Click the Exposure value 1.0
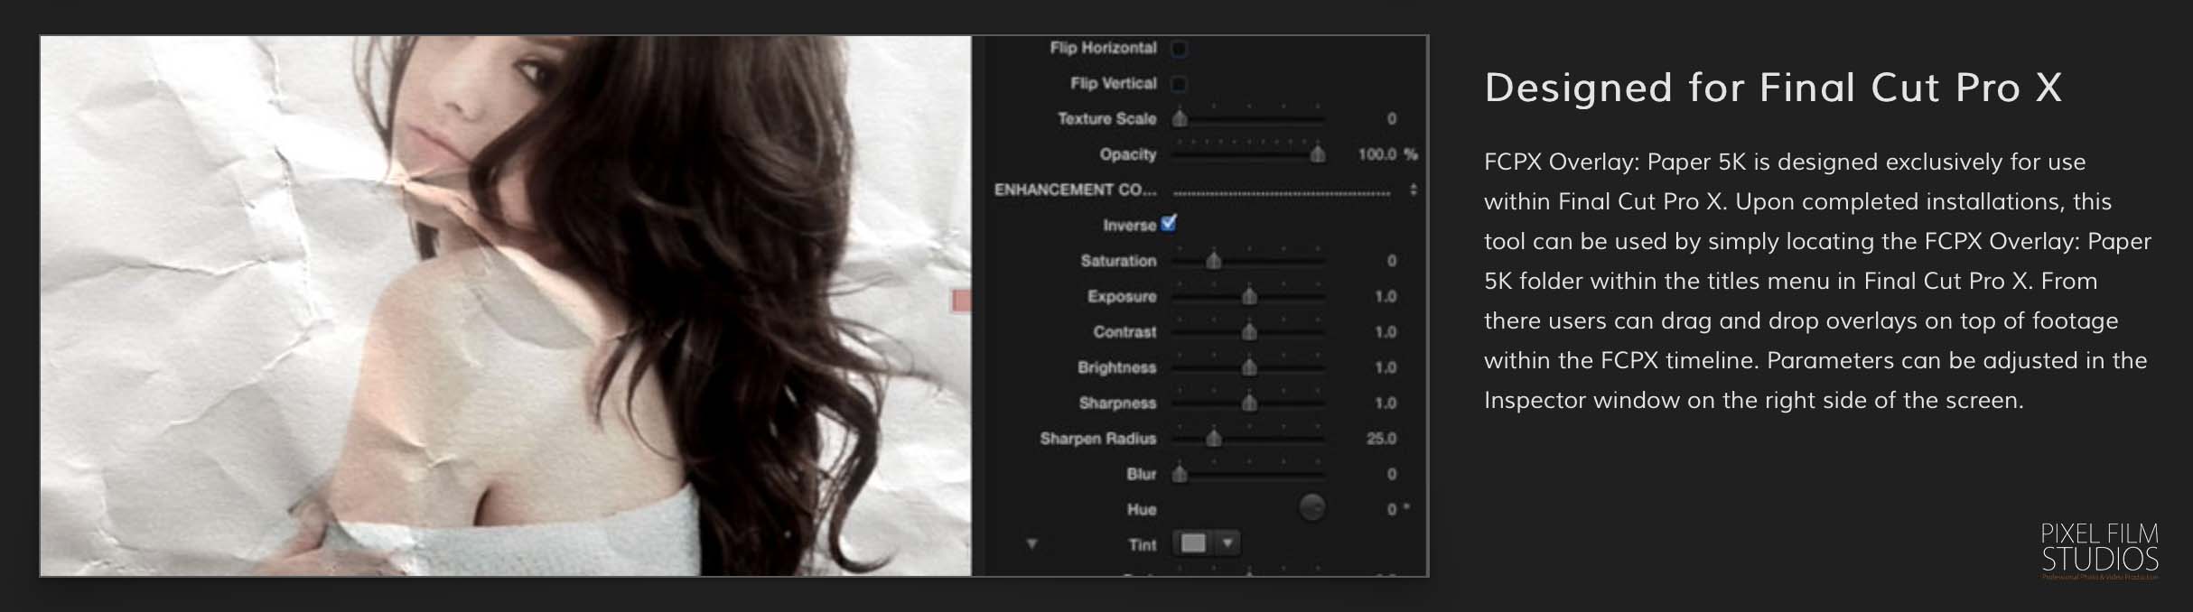 [x=1386, y=296]
